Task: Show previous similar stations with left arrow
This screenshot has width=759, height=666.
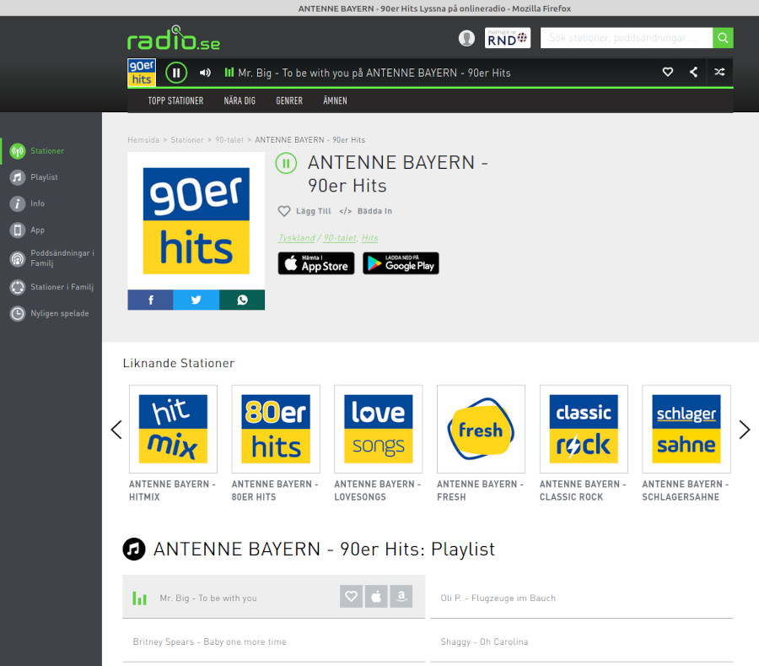Action: coord(116,430)
